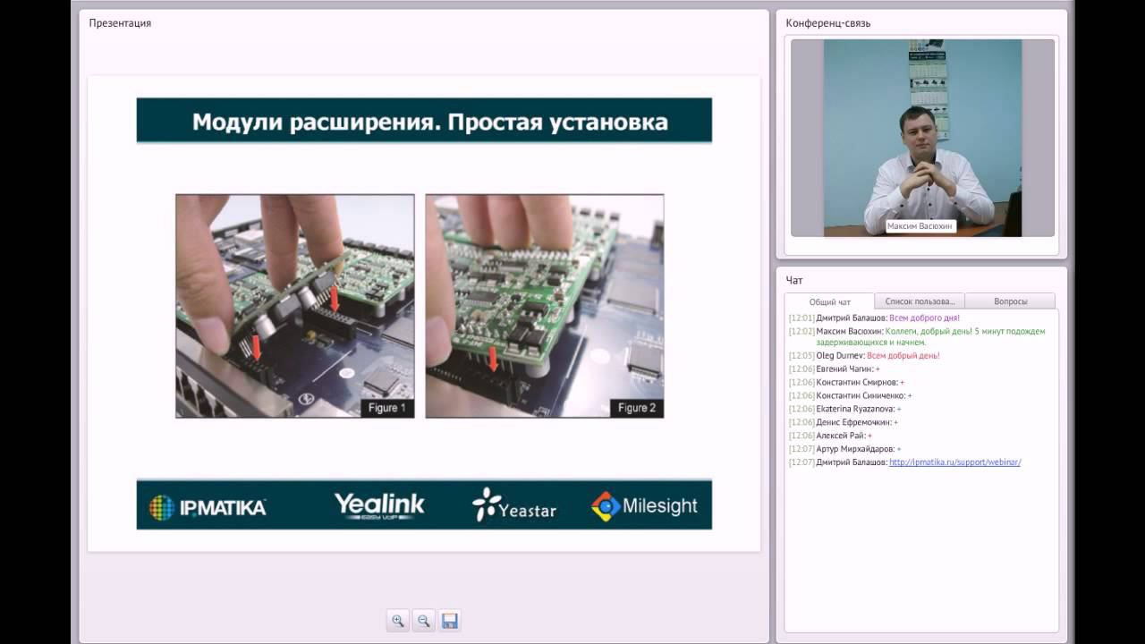Screen dimensions: 1145x644
Task: Select the Константин Синиченко chat message
Action: 851,395
